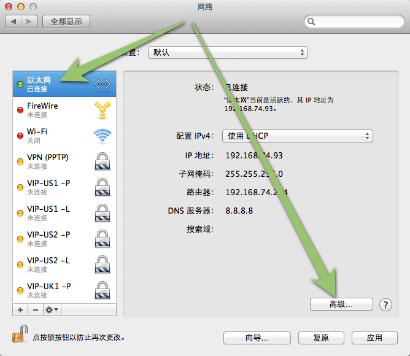Go back with the left arrow button
Screen dimensions: 410x356
(14, 21)
